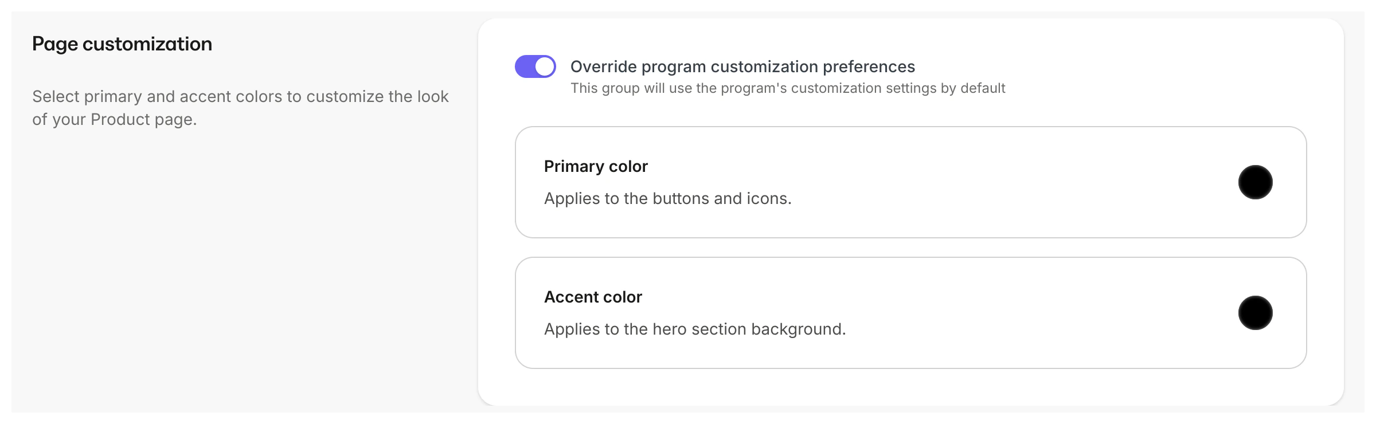Click 'Applies to the buttons and icons' text
1376x424 pixels.
tap(669, 198)
